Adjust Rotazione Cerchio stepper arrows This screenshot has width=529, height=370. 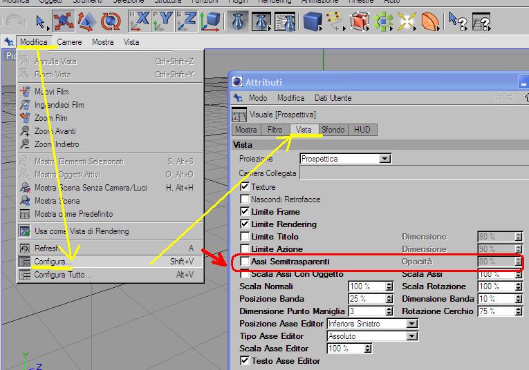pos(519,311)
